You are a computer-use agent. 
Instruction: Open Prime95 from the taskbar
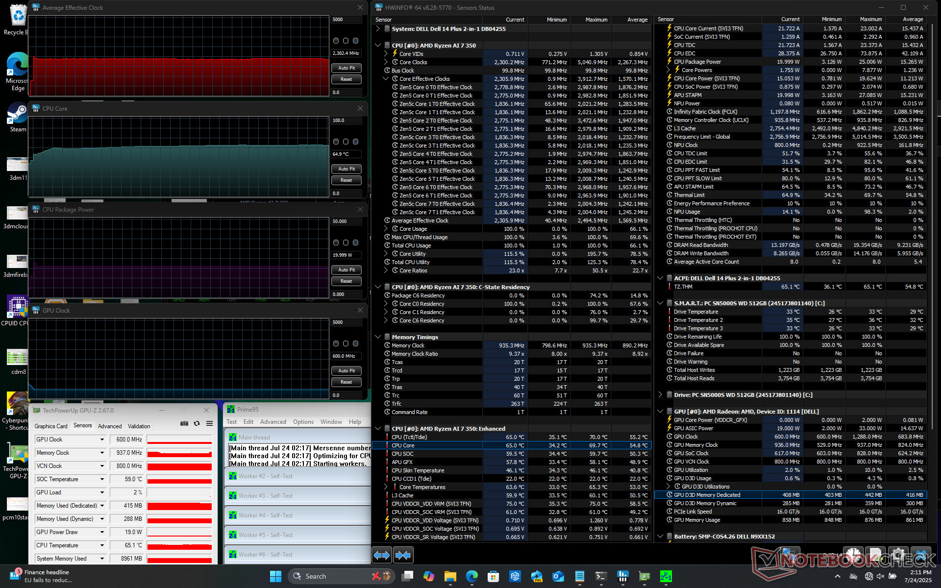[666, 576]
